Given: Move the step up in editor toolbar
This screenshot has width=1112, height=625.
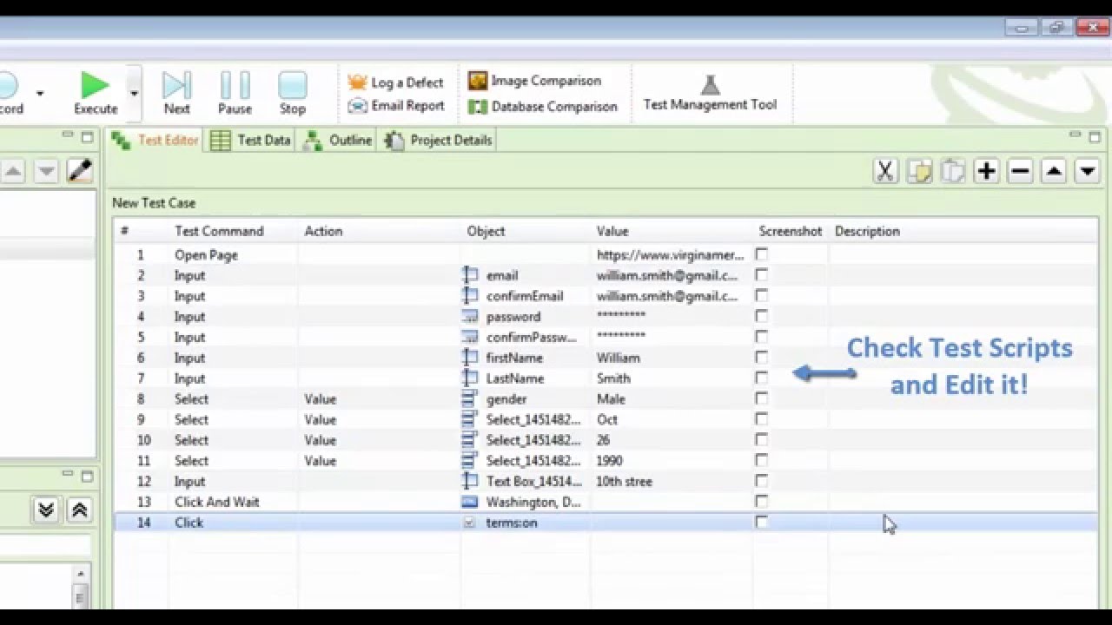Looking at the screenshot, I should 1054,171.
